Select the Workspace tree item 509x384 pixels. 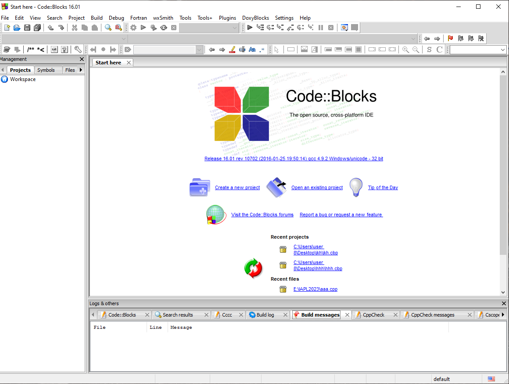pyautogui.click(x=23, y=79)
